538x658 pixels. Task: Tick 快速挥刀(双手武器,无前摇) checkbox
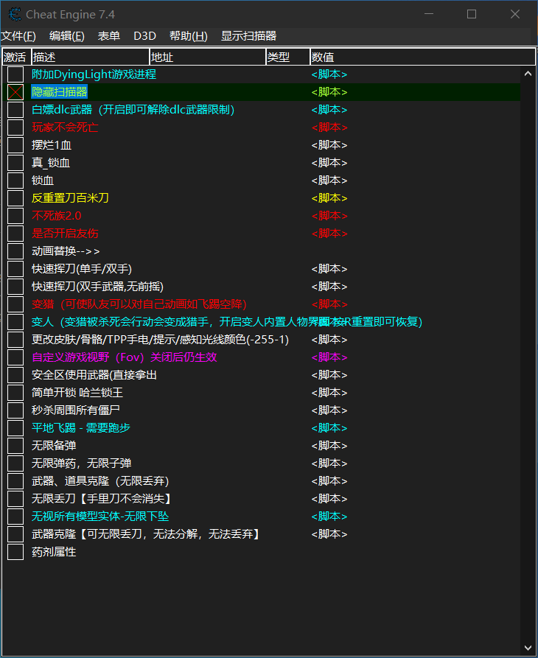point(15,286)
